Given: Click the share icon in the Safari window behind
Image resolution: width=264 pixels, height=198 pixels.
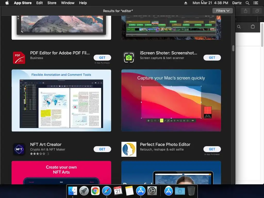Looking at the screenshot, I should (x=245, y=11).
